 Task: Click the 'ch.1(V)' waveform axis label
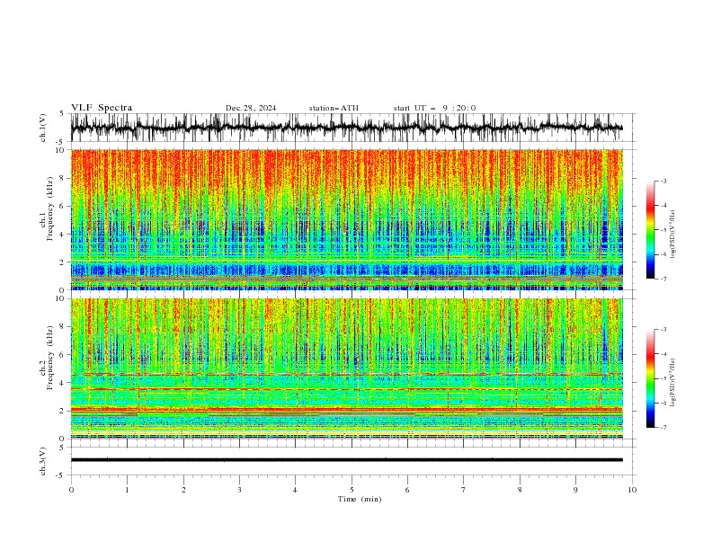tap(43, 128)
